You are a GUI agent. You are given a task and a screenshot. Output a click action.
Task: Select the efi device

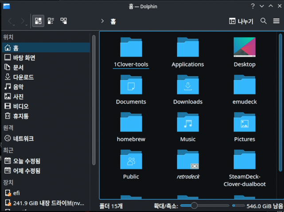click(x=46, y=193)
